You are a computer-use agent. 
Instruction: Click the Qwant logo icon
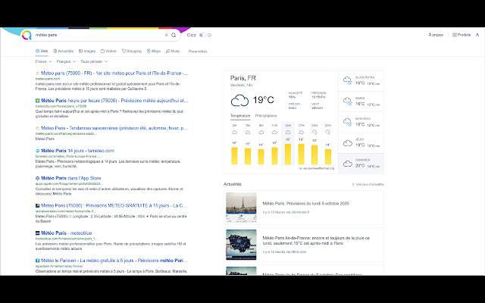coord(27,35)
